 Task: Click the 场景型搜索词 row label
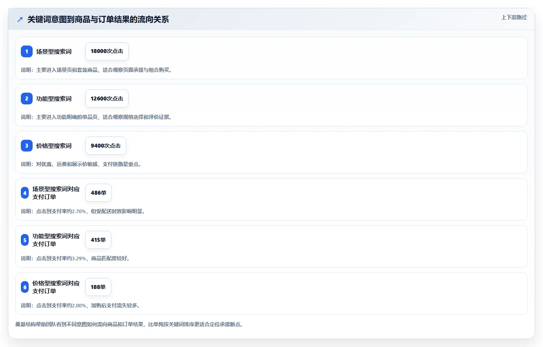pyautogui.click(x=54, y=51)
